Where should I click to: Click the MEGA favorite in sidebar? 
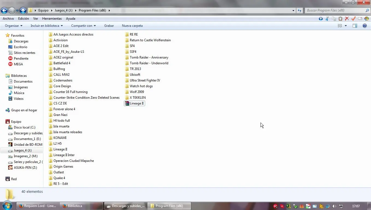[18, 64]
